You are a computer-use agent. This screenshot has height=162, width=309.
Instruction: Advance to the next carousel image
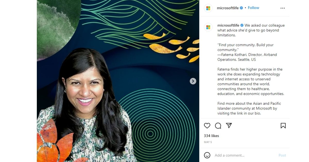tap(193, 81)
